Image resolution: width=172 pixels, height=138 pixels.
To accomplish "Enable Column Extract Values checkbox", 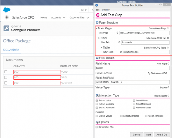I will [97, 116].
